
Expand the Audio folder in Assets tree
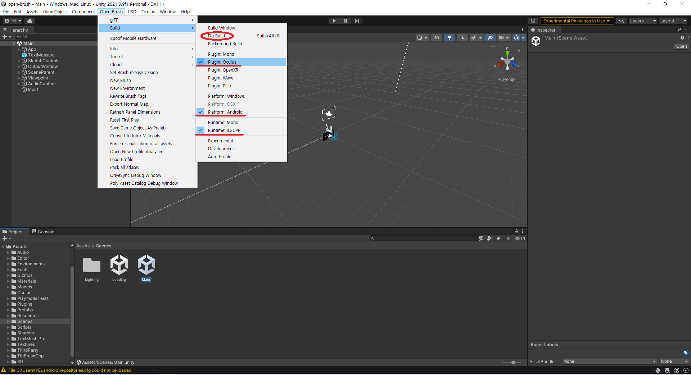click(8, 252)
